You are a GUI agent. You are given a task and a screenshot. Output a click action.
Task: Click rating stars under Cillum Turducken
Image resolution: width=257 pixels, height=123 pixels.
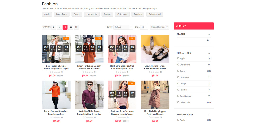(88, 72)
